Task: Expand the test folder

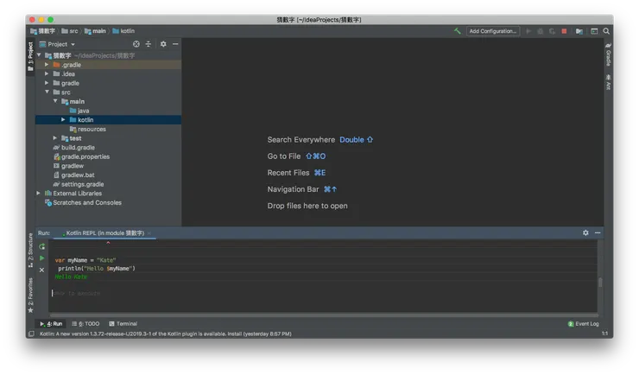Action: (55, 138)
